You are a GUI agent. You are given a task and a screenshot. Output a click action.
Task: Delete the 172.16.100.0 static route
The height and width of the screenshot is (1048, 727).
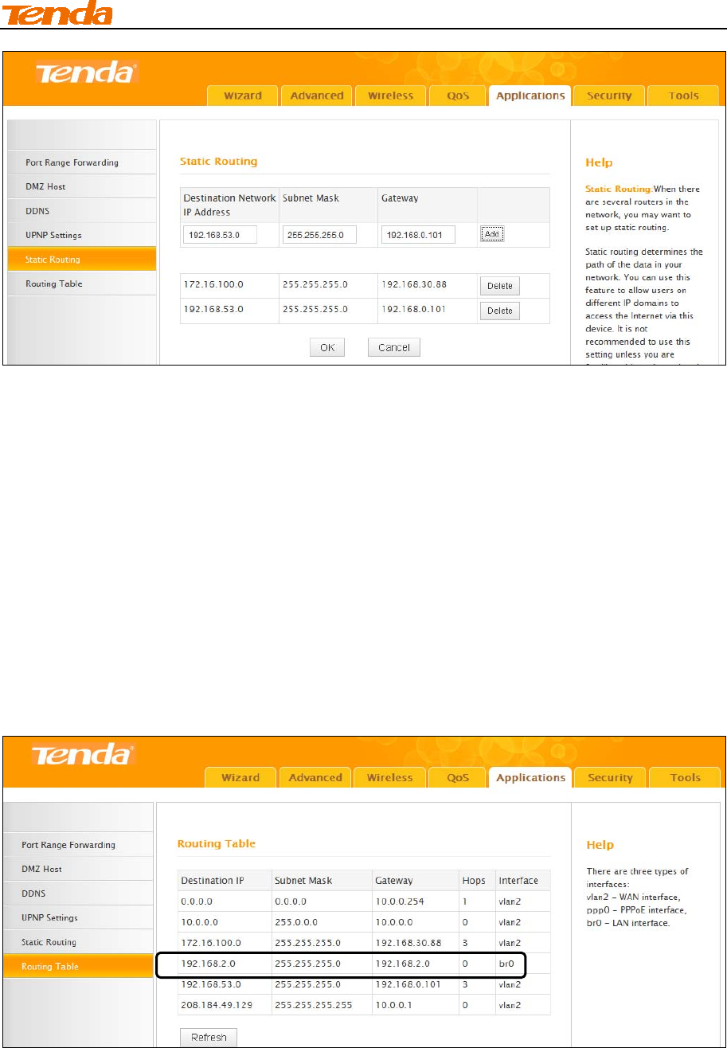(x=499, y=286)
